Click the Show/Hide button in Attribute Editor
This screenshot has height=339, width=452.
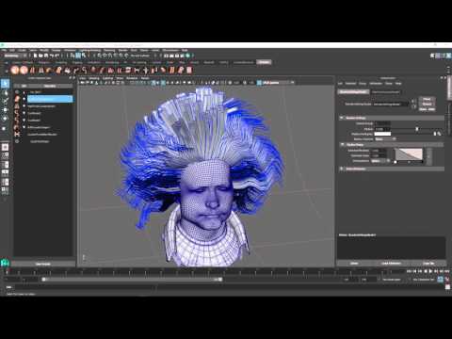click(x=427, y=109)
